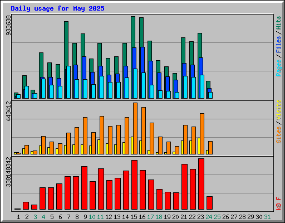Click day 20 on the x-axis
This screenshot has width=285, height=223.
[175, 217]
